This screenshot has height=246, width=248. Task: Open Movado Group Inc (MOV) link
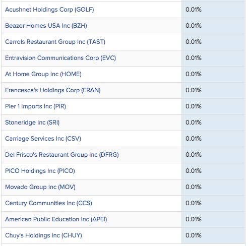[40, 187]
